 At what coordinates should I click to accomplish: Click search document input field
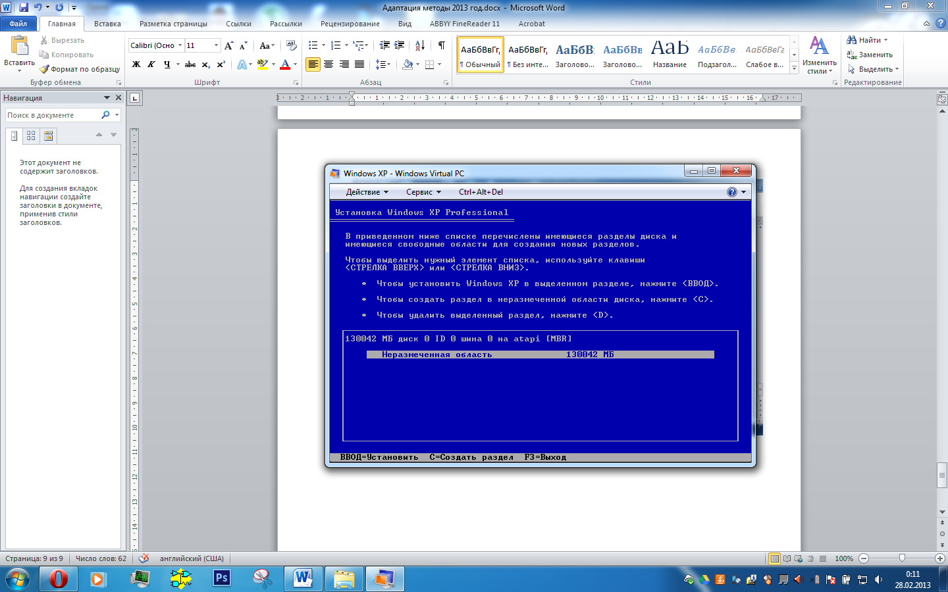[x=53, y=115]
